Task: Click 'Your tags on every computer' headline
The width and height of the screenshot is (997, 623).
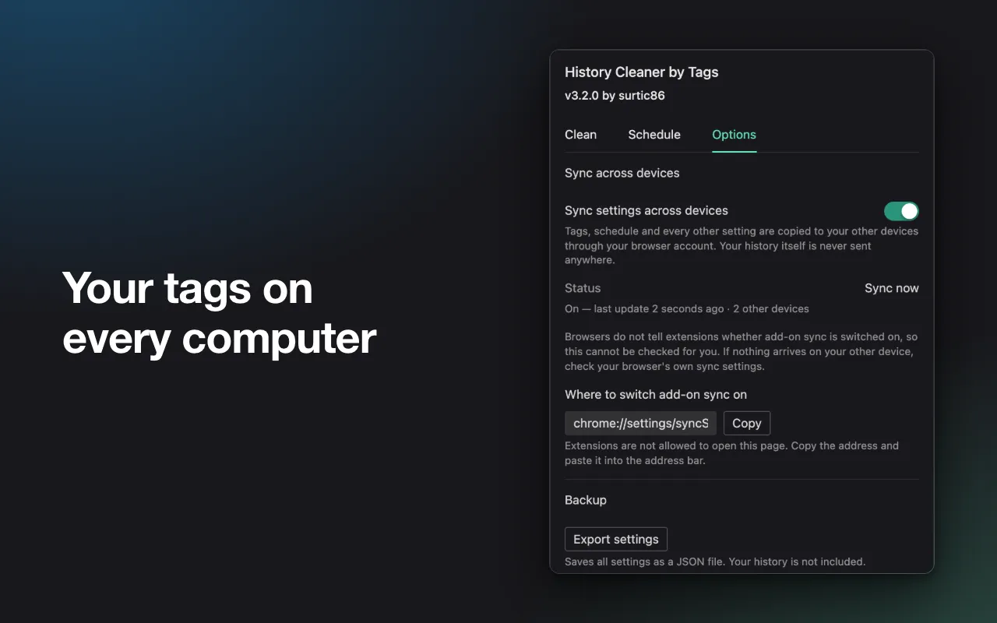Action: coord(219,313)
